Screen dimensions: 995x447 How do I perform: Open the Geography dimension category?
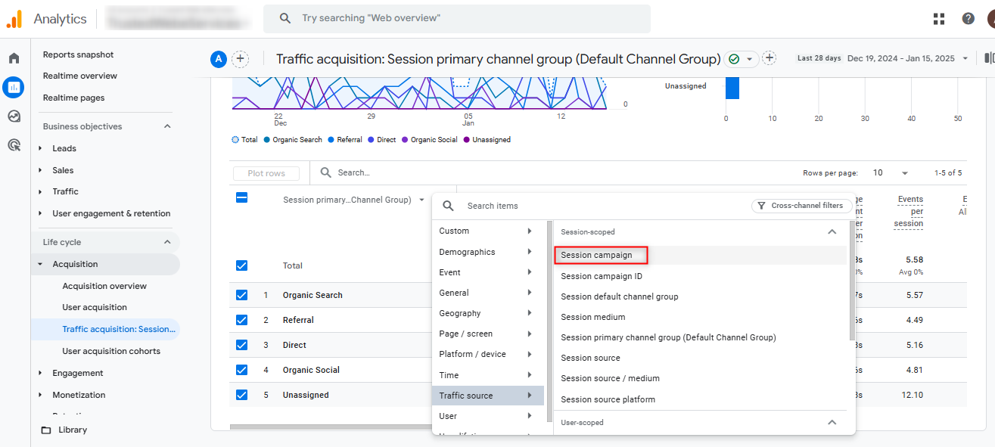click(488, 313)
